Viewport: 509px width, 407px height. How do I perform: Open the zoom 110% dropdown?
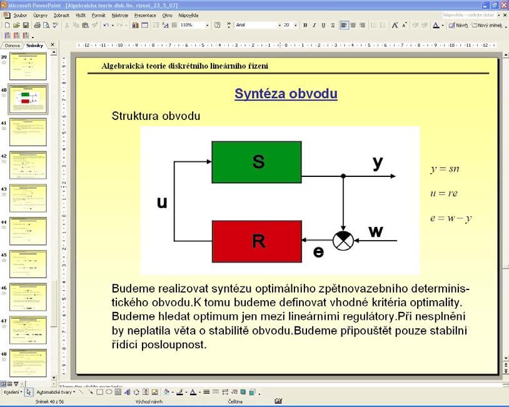[207, 25]
